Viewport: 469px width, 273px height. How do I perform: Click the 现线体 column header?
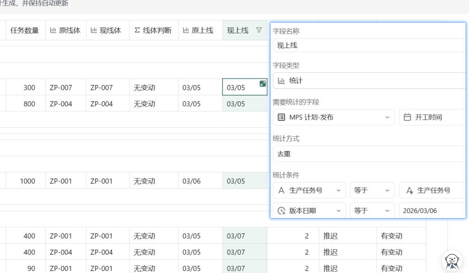[x=108, y=30]
